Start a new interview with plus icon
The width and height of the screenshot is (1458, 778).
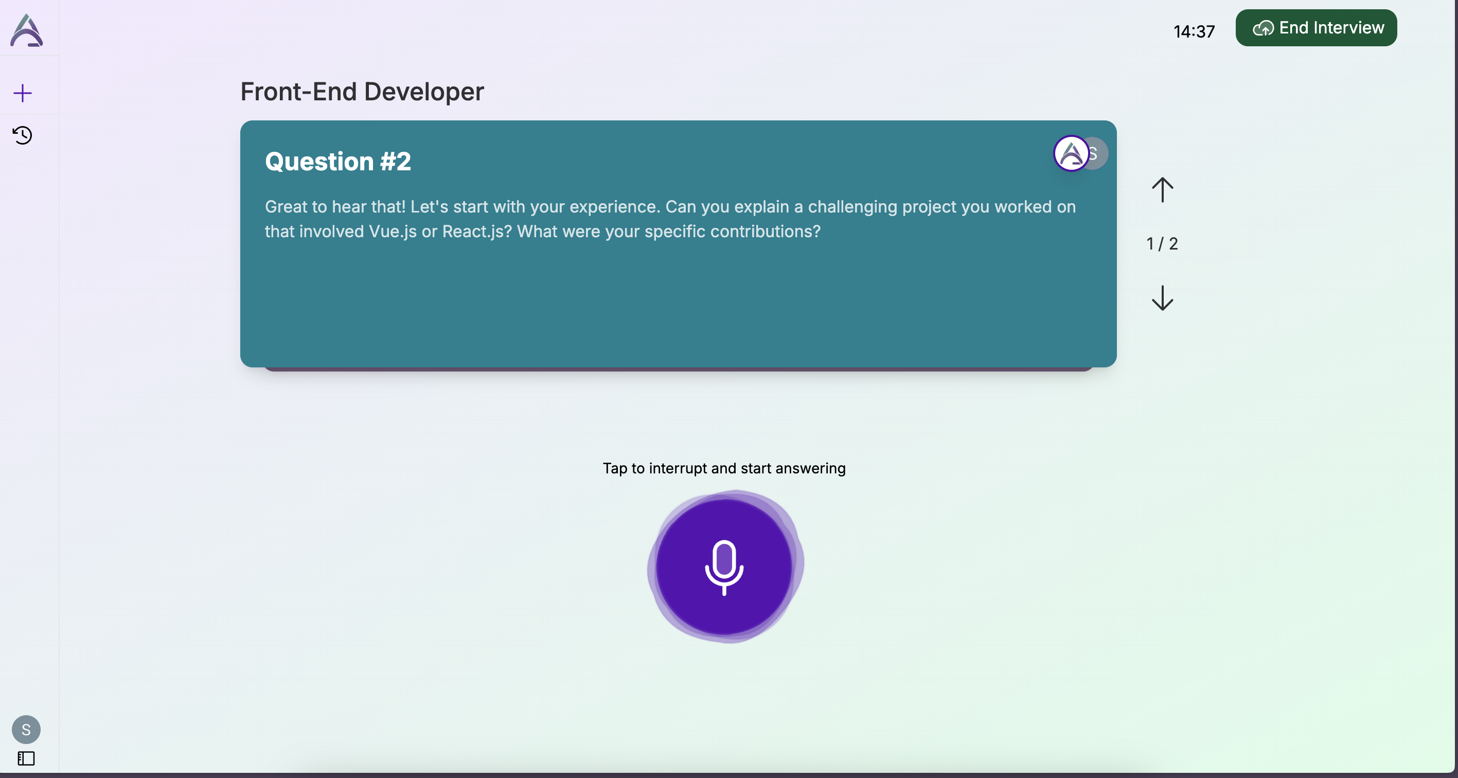(23, 93)
